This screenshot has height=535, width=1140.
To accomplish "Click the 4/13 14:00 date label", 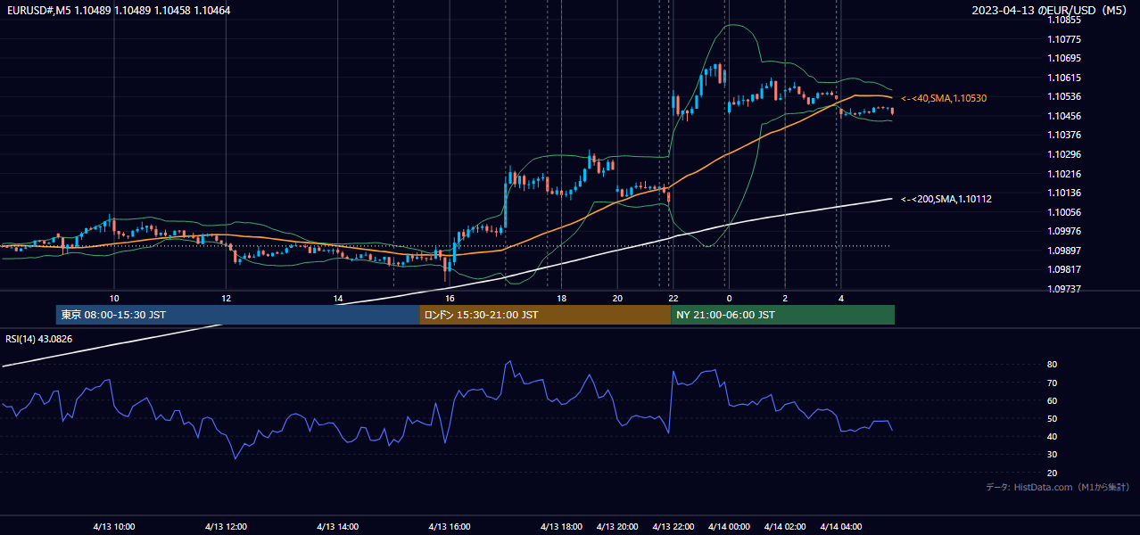I will click(x=337, y=527).
